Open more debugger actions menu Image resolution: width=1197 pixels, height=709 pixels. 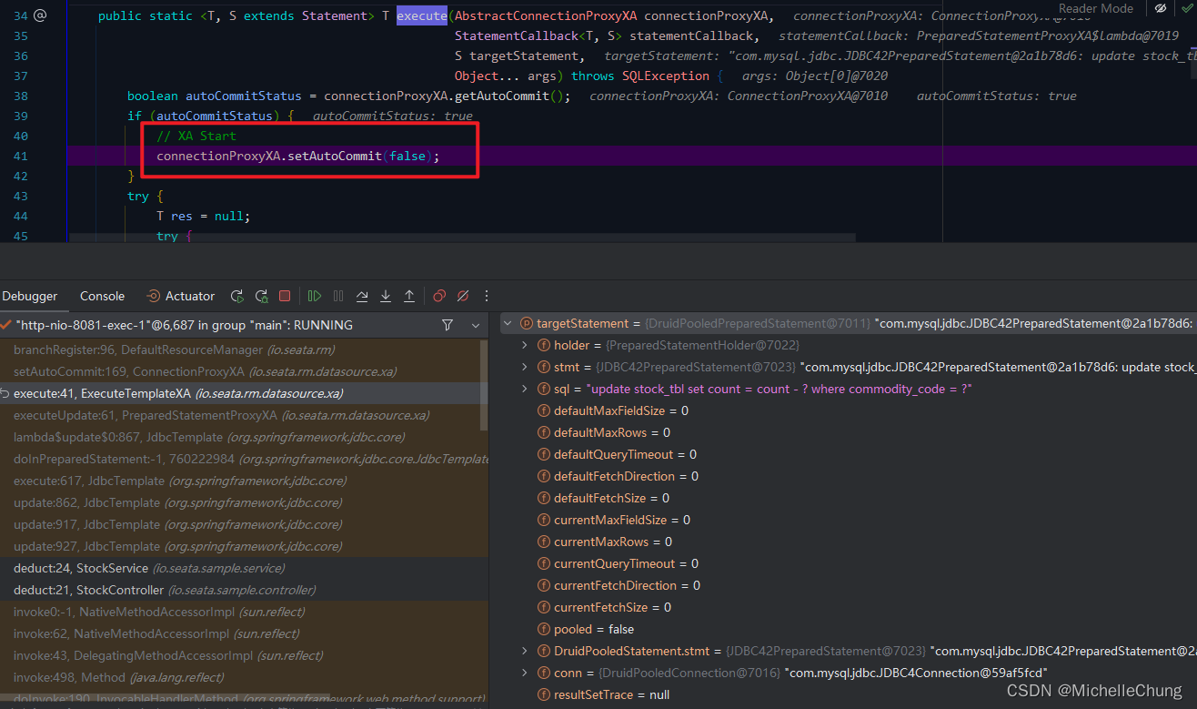tap(487, 296)
